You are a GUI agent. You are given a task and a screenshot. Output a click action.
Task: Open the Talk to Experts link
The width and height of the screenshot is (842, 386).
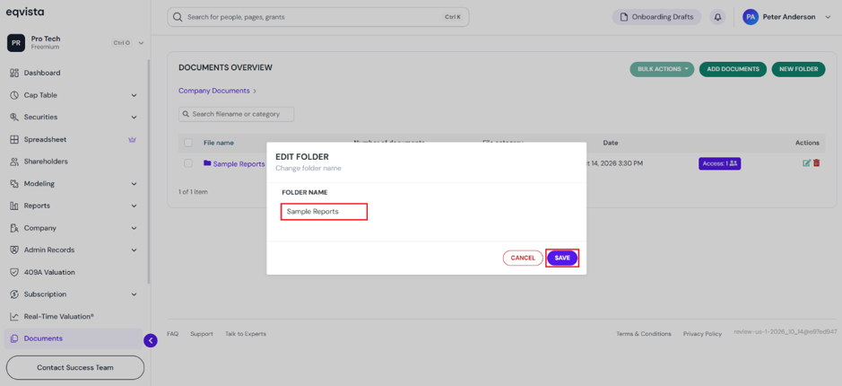click(x=246, y=334)
